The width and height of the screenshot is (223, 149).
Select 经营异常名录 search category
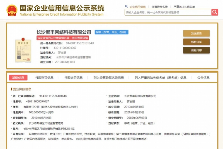pos(159,7)
